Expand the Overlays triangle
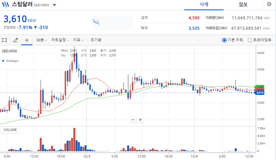This screenshot has width=276, height=160. [3, 61]
